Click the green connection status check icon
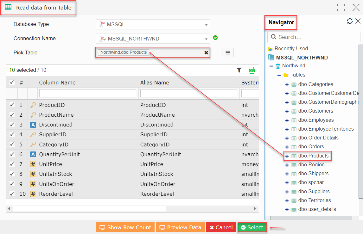 click(x=215, y=38)
